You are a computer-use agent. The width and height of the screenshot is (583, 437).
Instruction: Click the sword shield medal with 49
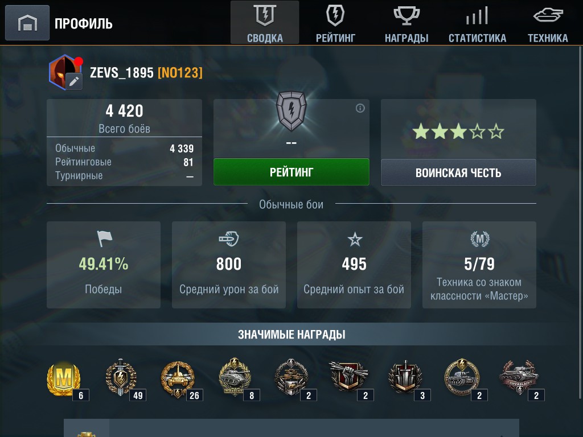(x=121, y=377)
